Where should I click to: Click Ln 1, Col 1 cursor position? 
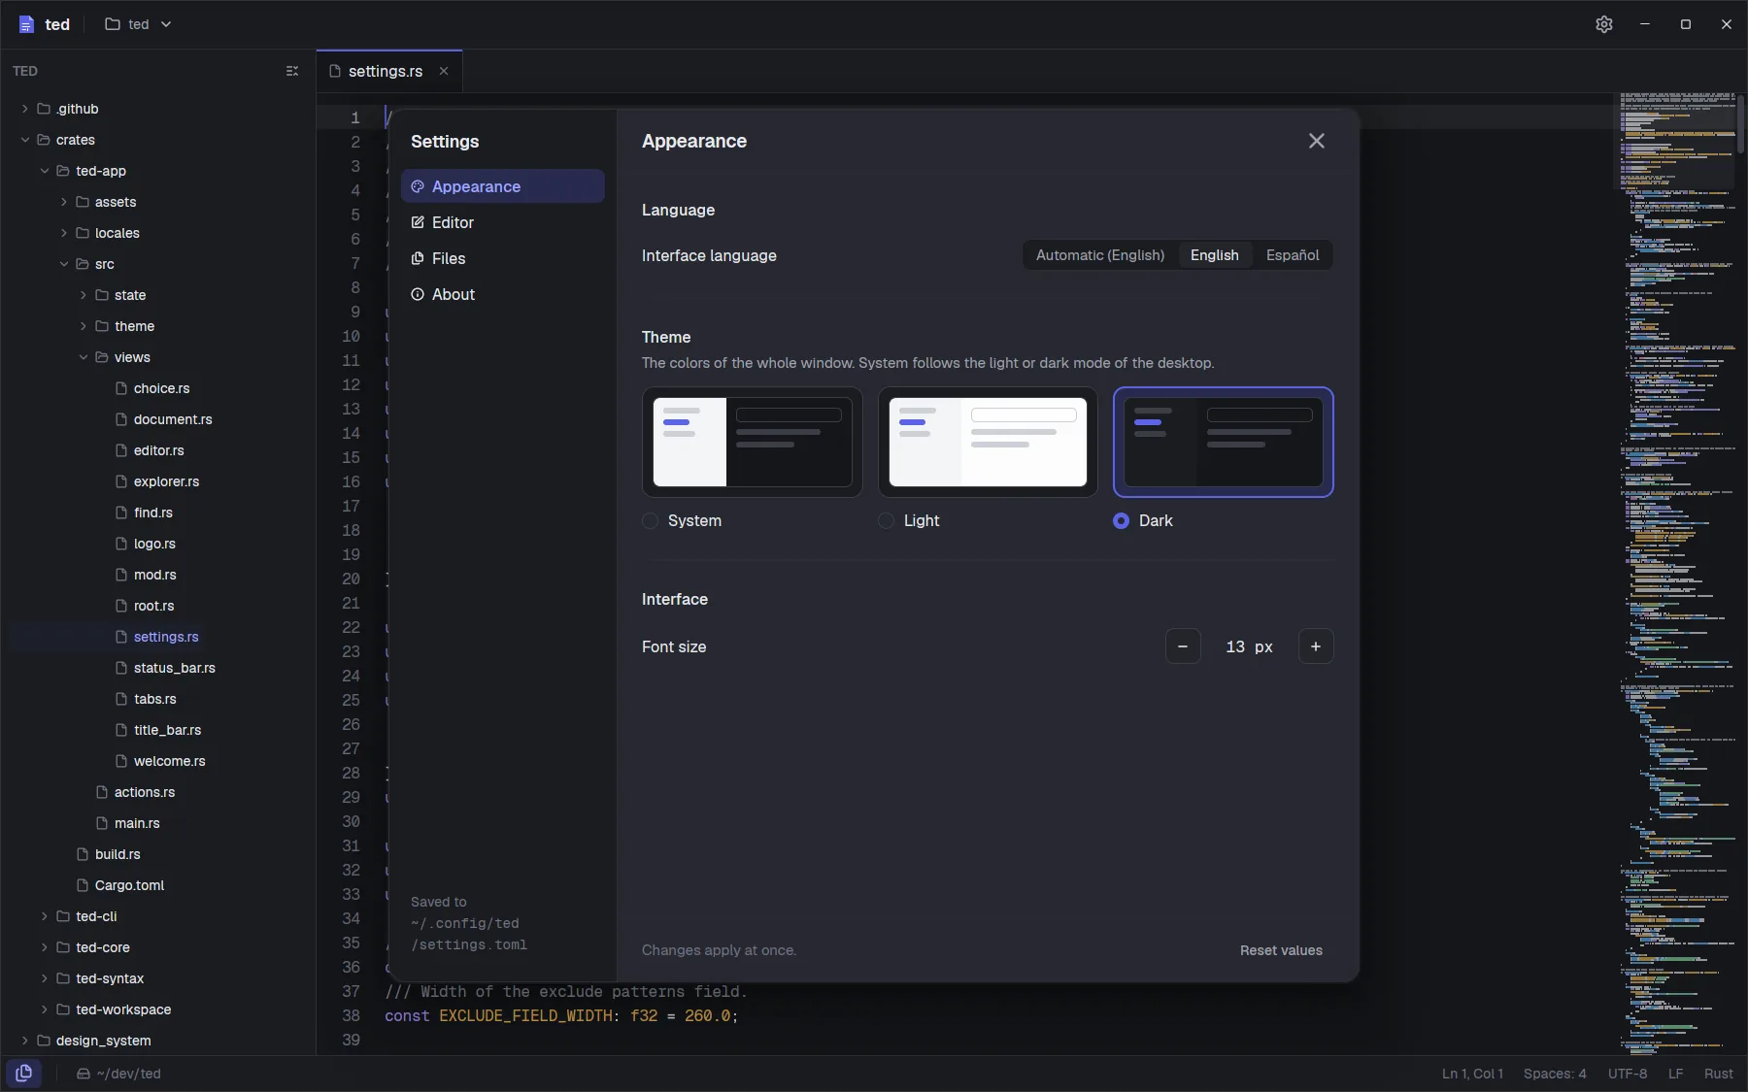click(1472, 1074)
